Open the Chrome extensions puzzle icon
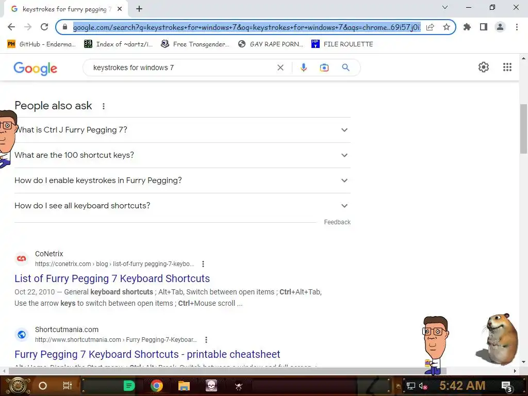 click(467, 27)
